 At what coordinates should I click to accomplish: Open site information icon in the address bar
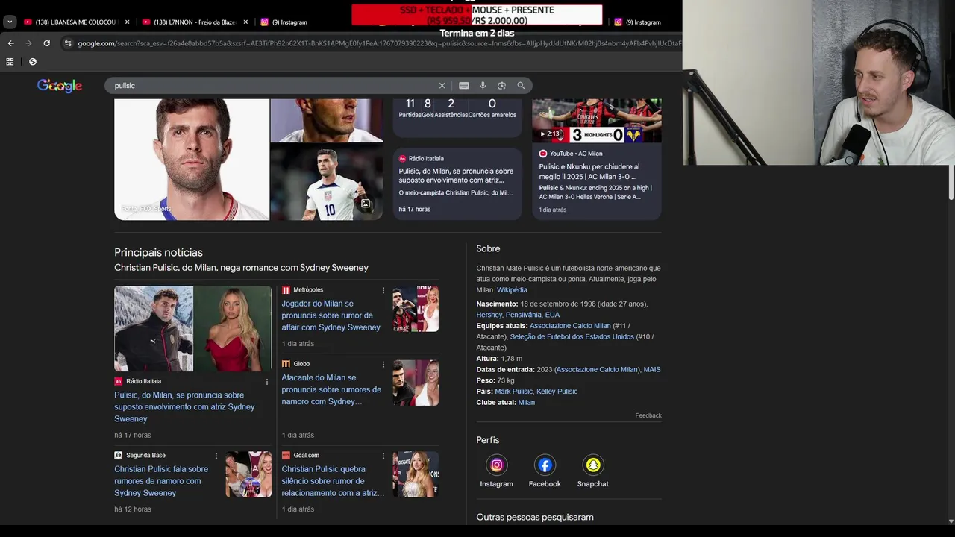point(68,43)
